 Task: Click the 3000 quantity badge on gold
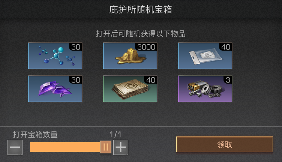tap(147, 47)
